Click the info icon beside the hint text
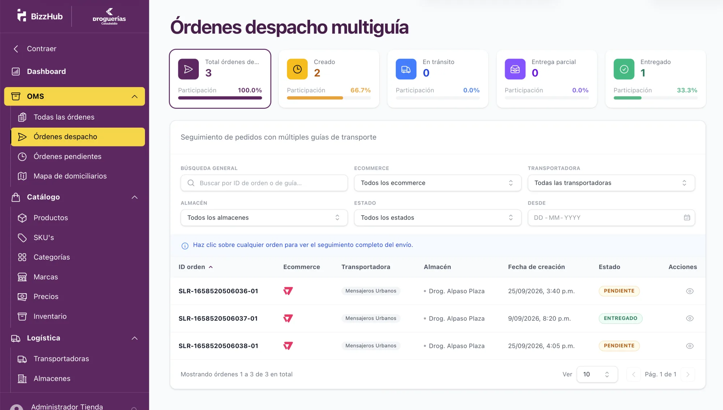The width and height of the screenshot is (723, 410). [x=185, y=246]
